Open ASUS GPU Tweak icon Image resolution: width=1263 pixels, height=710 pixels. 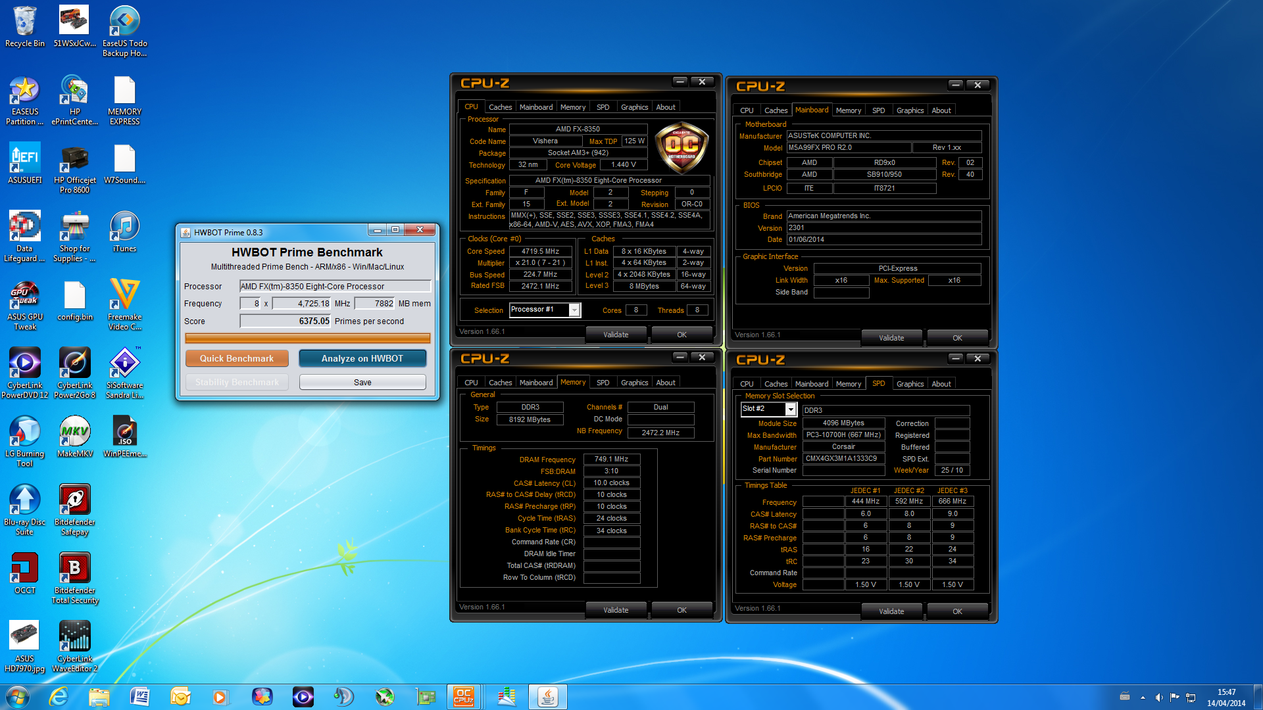pyautogui.click(x=25, y=306)
